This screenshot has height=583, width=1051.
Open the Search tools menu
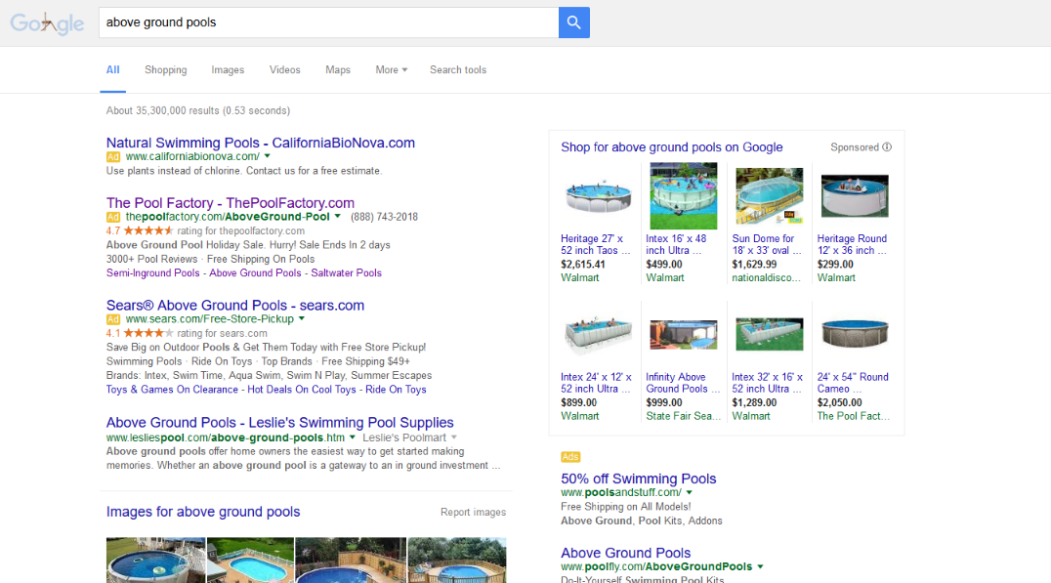click(458, 69)
